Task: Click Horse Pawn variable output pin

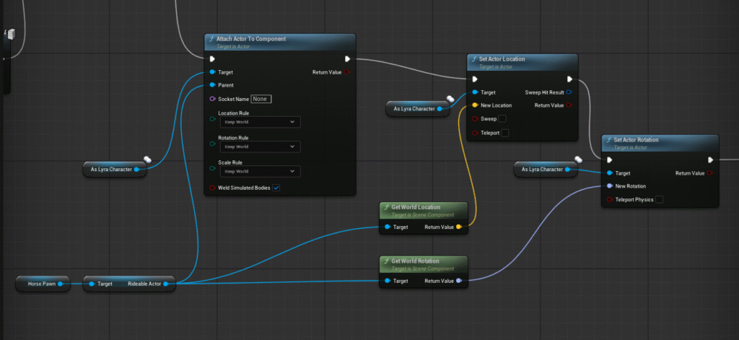Action: 61,284
